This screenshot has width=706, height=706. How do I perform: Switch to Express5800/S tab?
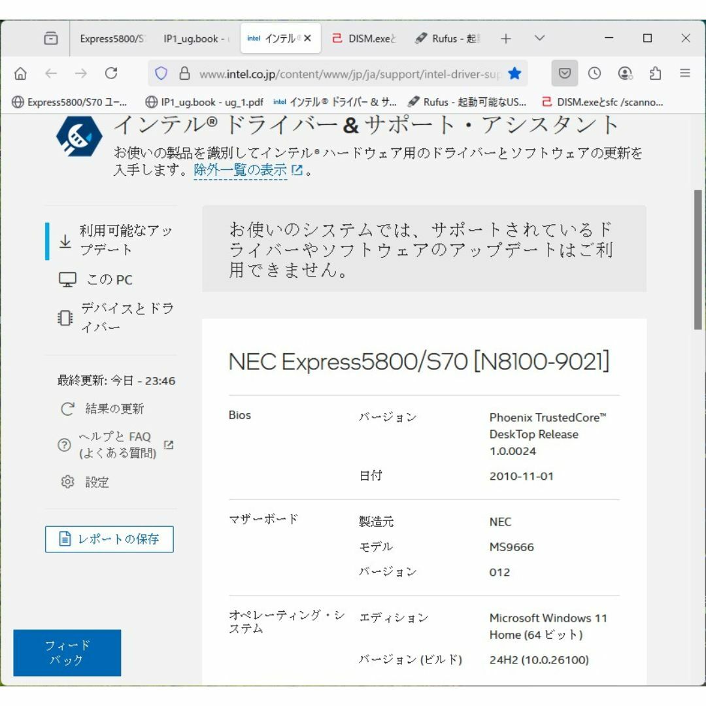tap(112, 39)
